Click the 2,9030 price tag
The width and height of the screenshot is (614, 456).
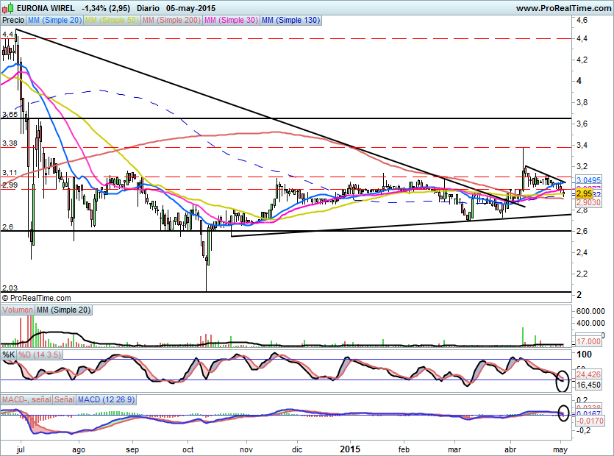click(588, 202)
